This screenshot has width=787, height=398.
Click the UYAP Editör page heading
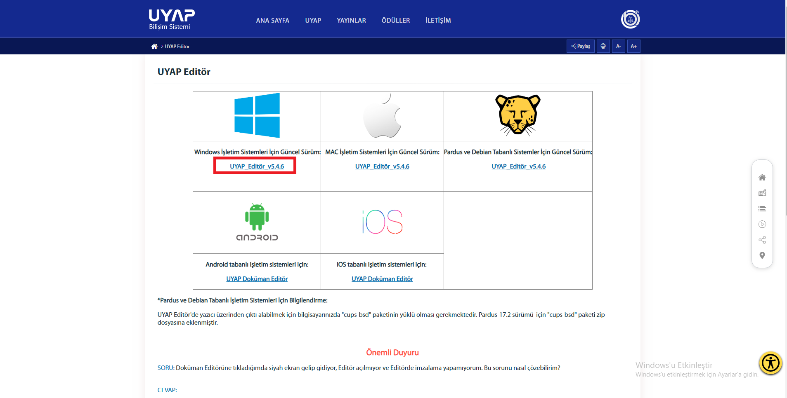click(x=184, y=72)
